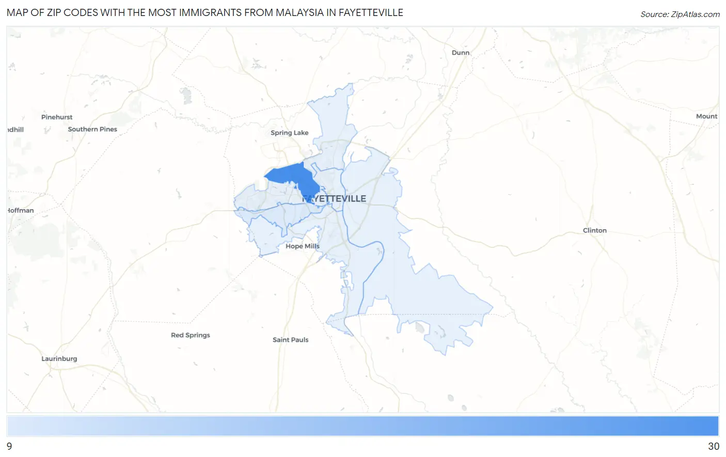
Task: Click the Hope Mills map label
Action: 303,246
